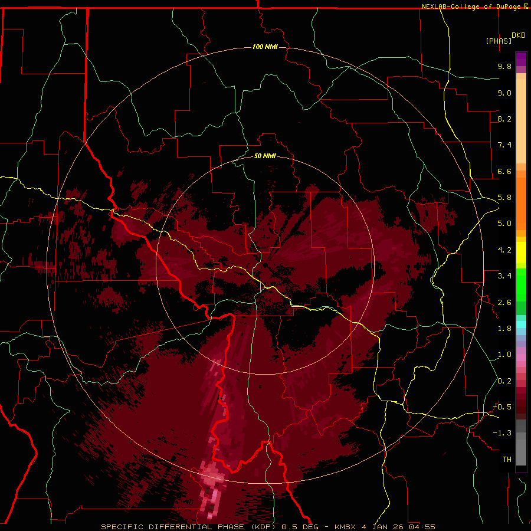Click the bright green segment of the color bar
This screenshot has height=531, width=531.
521,286
